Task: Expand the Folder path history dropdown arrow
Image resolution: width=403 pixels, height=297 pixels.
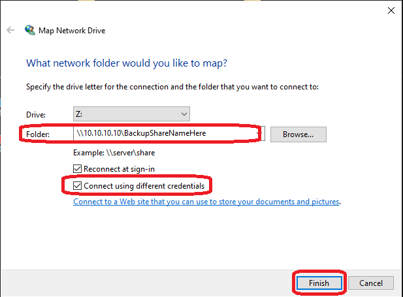Action: pos(259,133)
